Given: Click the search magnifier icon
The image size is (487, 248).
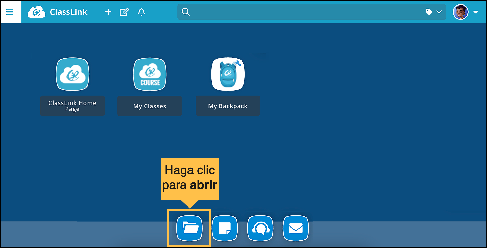Looking at the screenshot, I should pos(186,12).
